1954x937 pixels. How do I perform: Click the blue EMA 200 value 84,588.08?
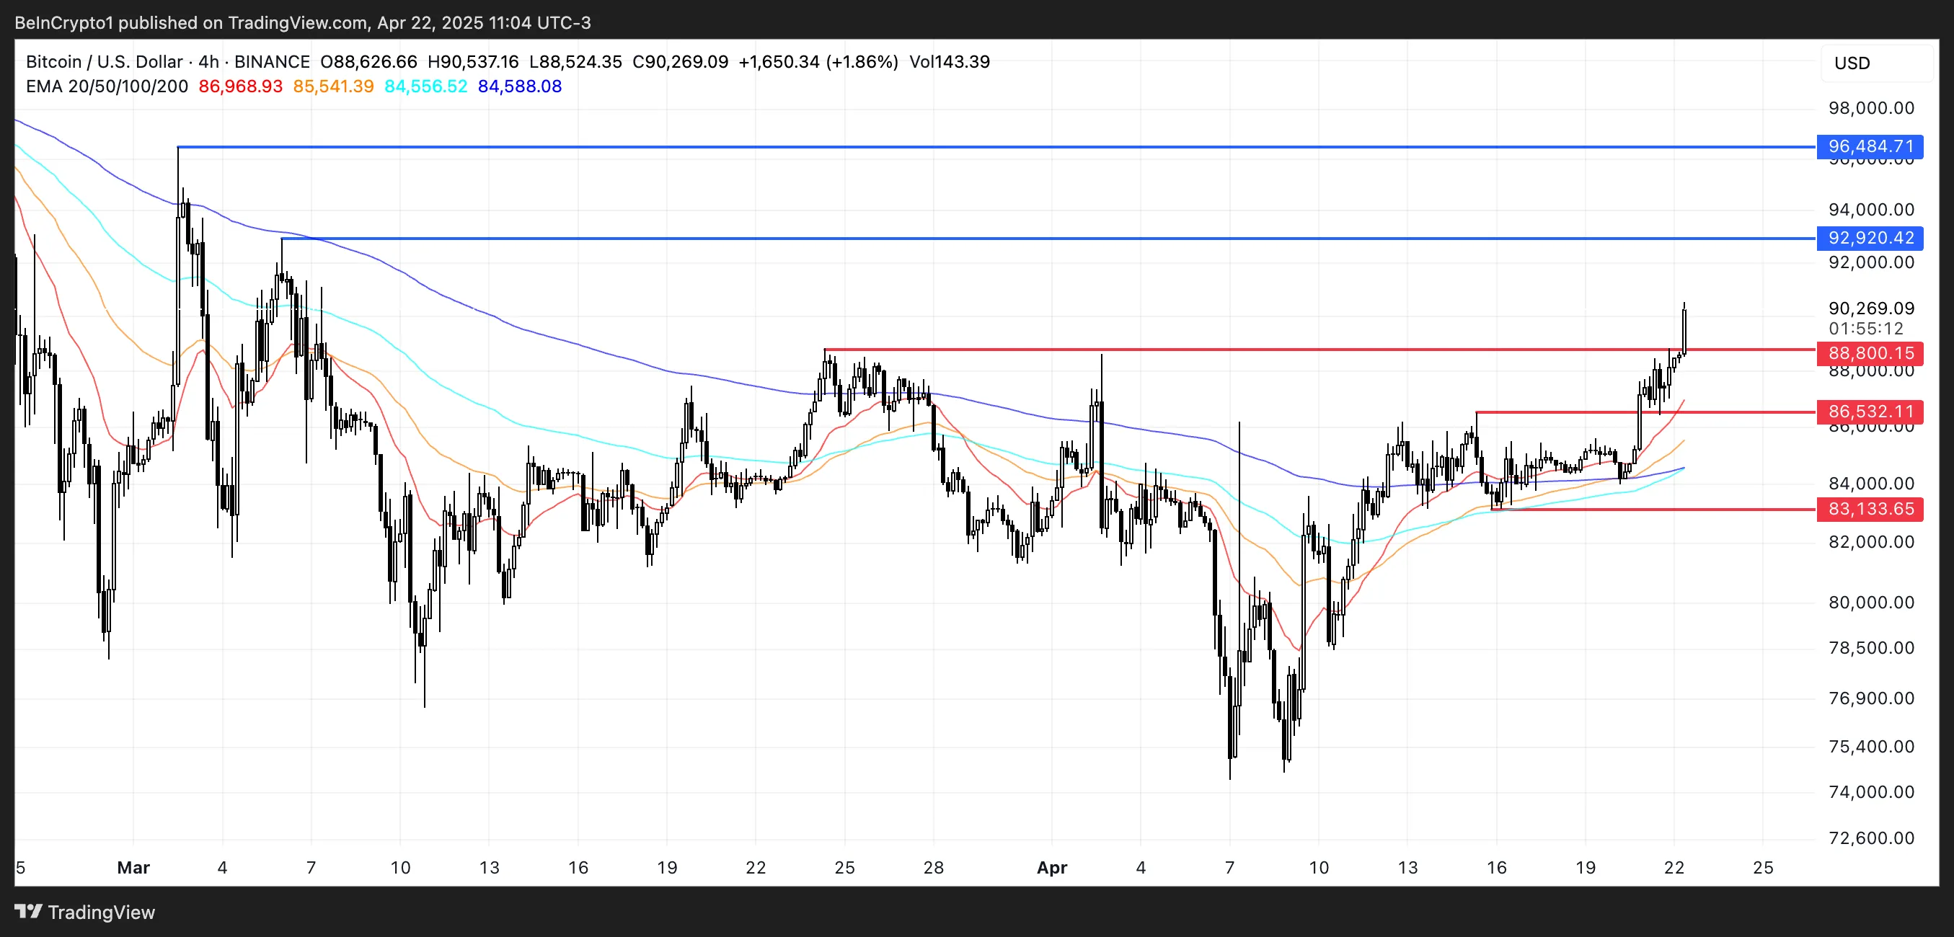(x=520, y=86)
